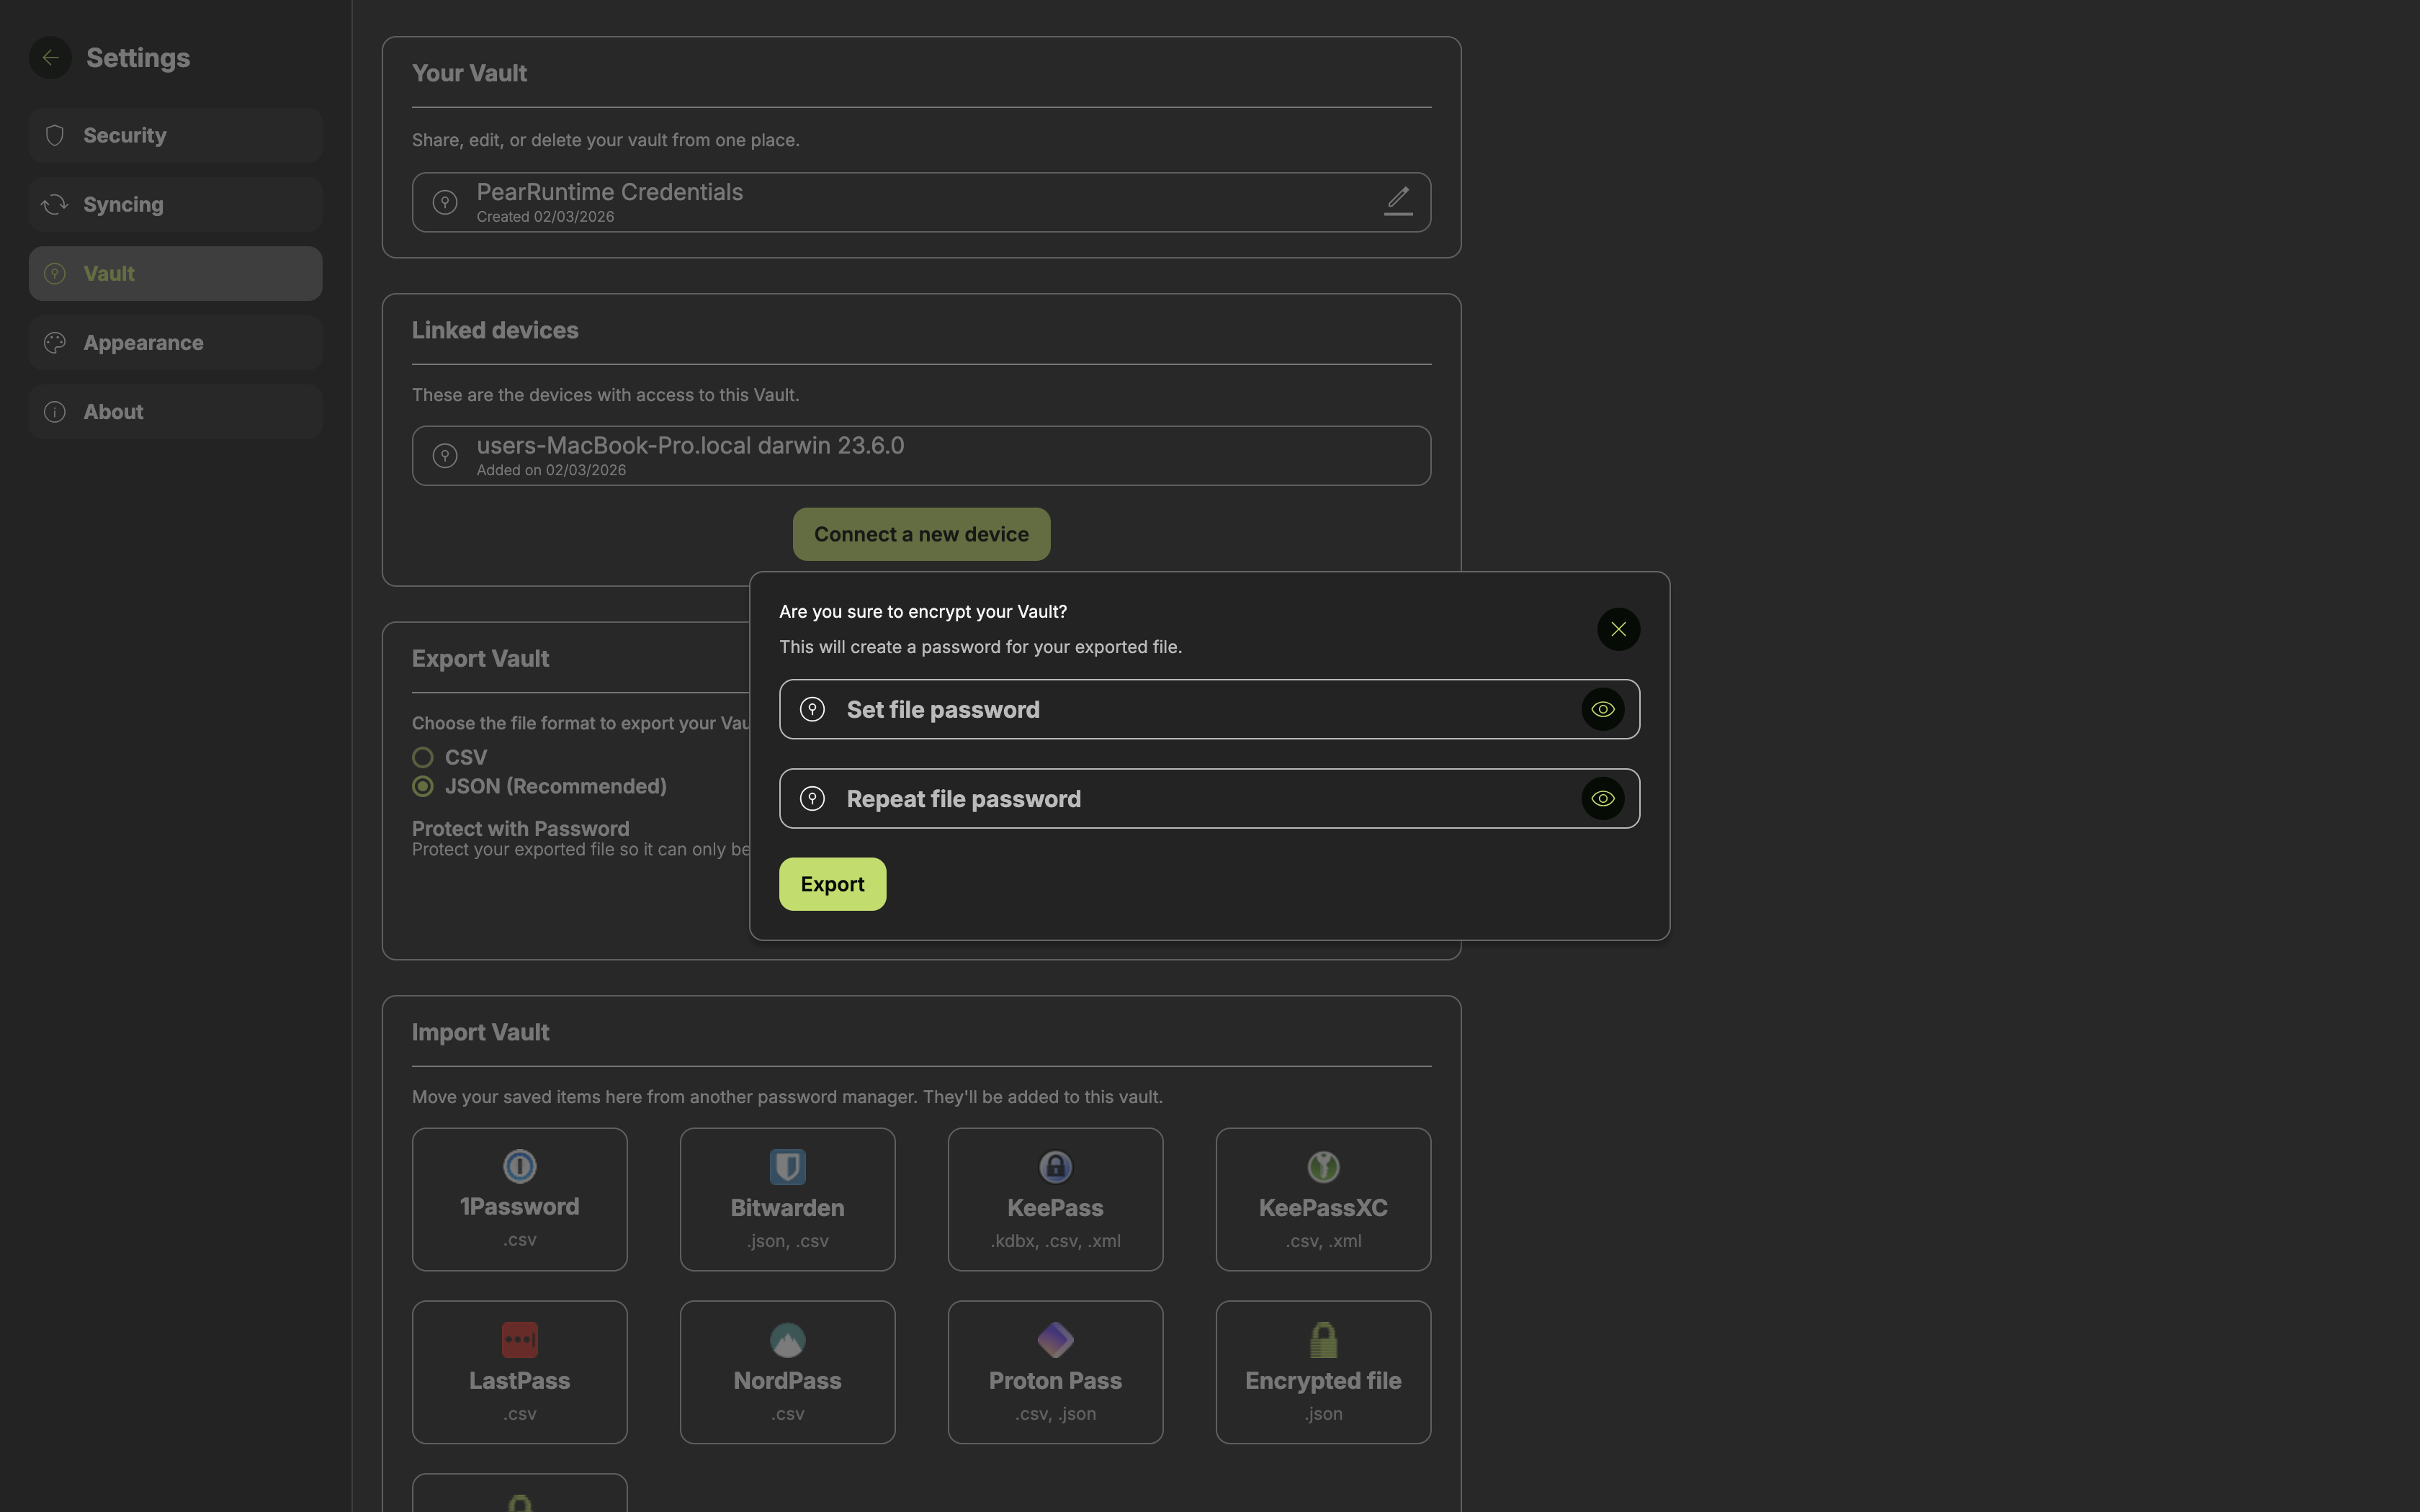Select the JSON (Recommended) radio option
This screenshot has height=1512, width=2420.
(423, 786)
